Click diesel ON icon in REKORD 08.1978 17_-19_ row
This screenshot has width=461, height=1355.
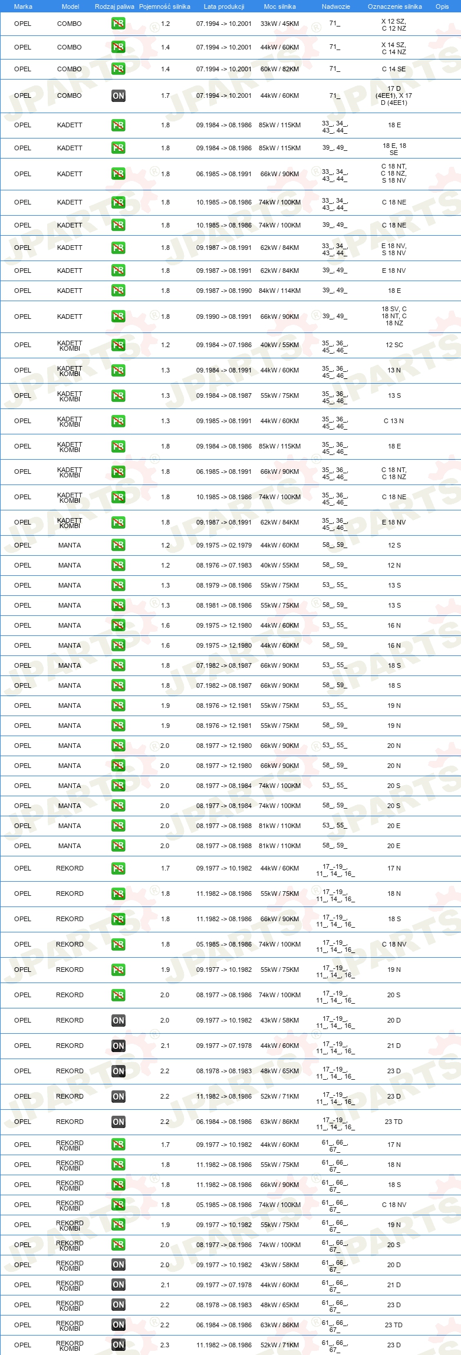(118, 1071)
